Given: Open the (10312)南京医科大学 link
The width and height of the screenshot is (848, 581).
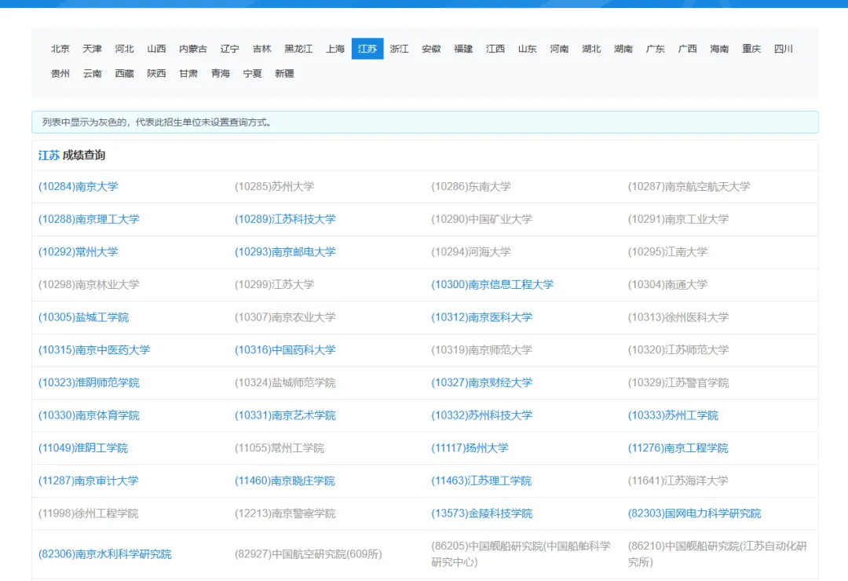Looking at the screenshot, I should pos(481,317).
